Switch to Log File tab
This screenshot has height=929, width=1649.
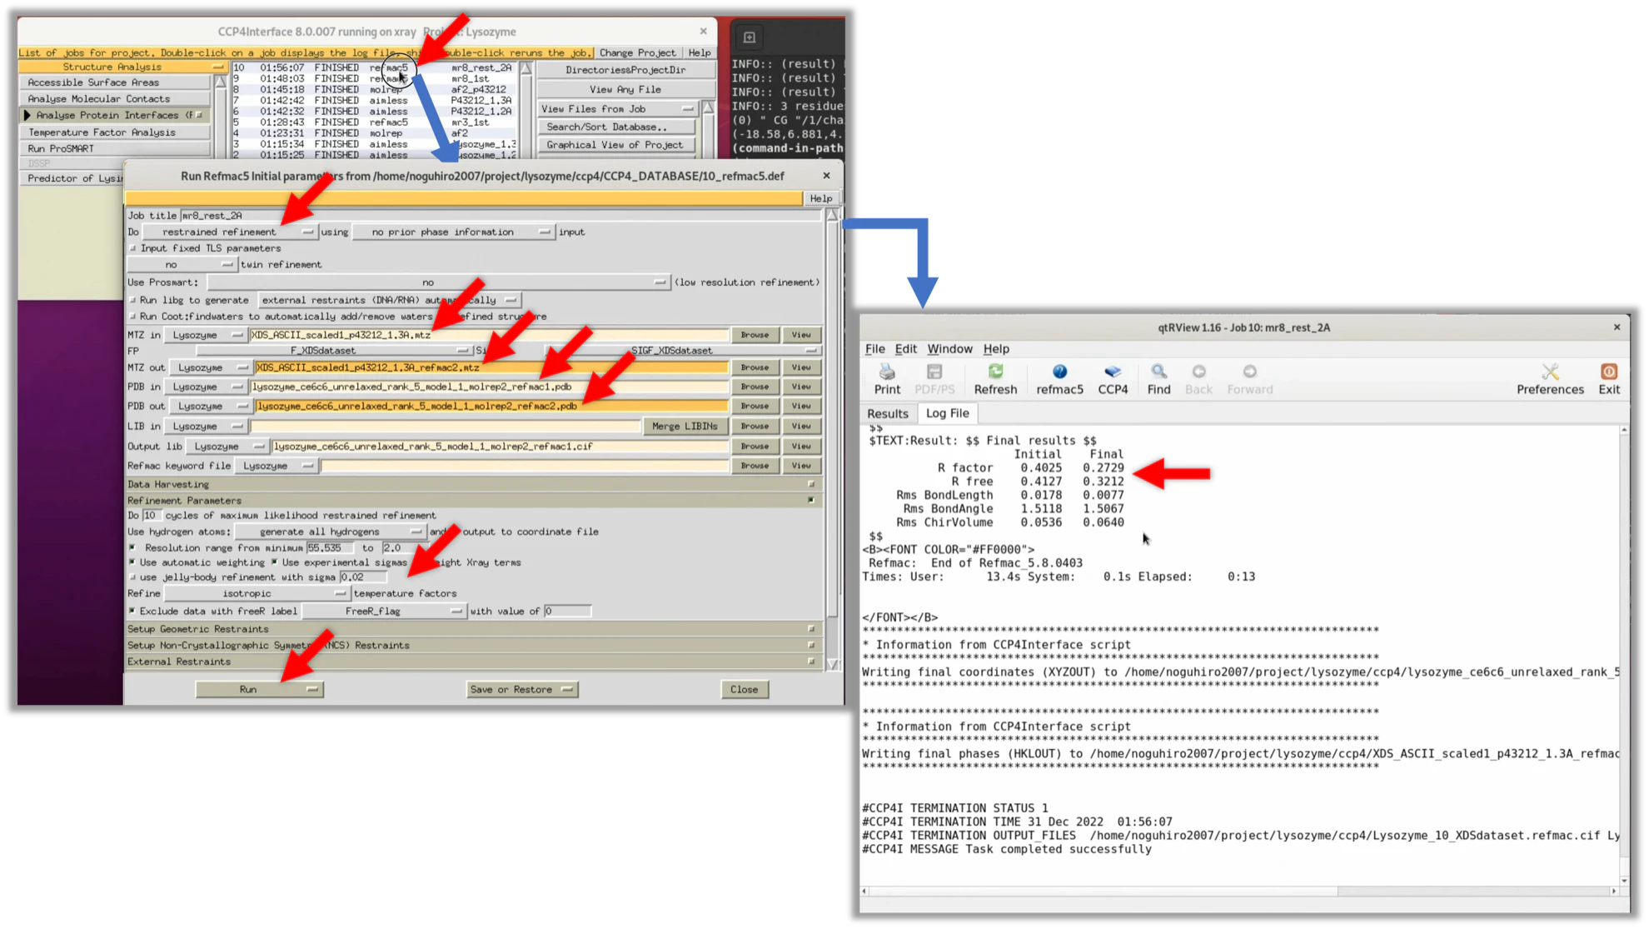pos(947,413)
